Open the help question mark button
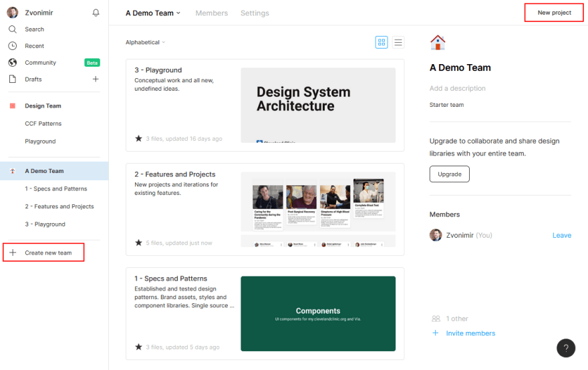 [565, 348]
